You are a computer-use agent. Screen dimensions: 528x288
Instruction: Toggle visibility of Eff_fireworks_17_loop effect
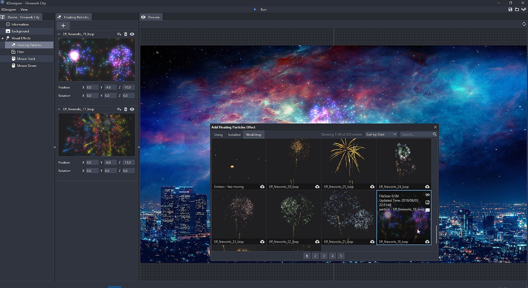132,109
